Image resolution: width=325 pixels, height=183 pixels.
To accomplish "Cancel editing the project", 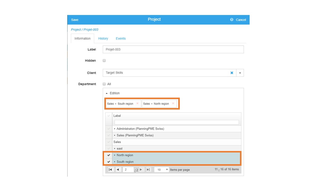I will tap(241, 20).
